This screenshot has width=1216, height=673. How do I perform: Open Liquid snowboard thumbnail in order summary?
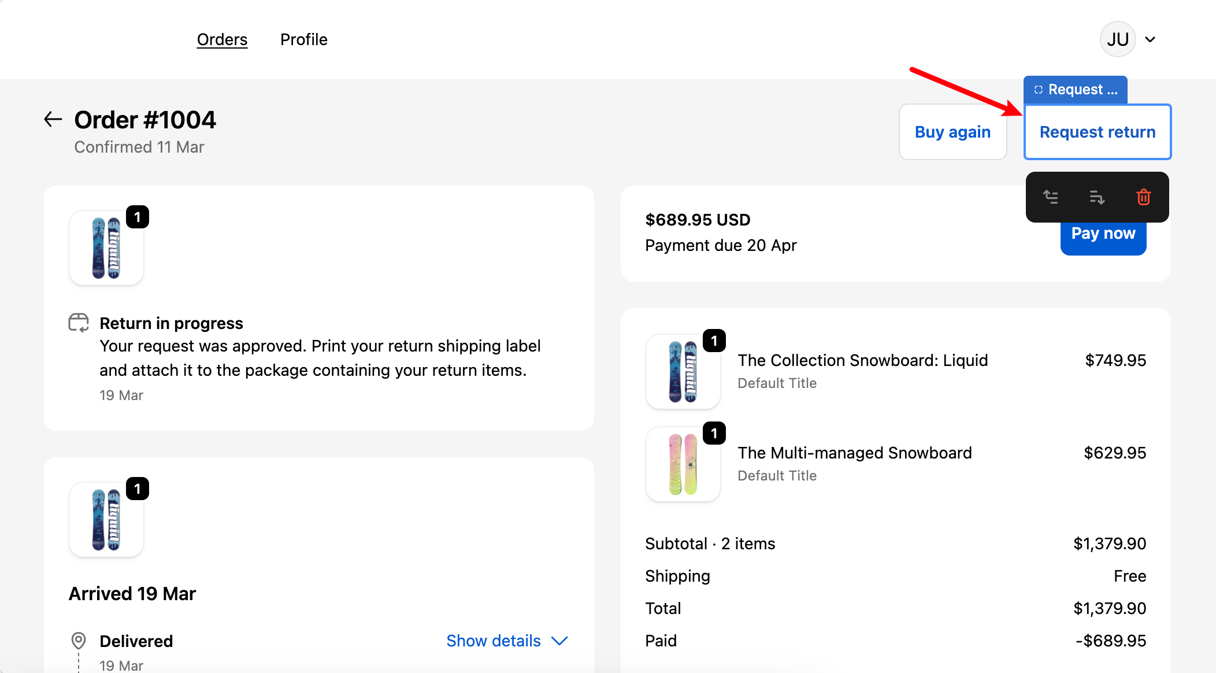click(x=683, y=372)
